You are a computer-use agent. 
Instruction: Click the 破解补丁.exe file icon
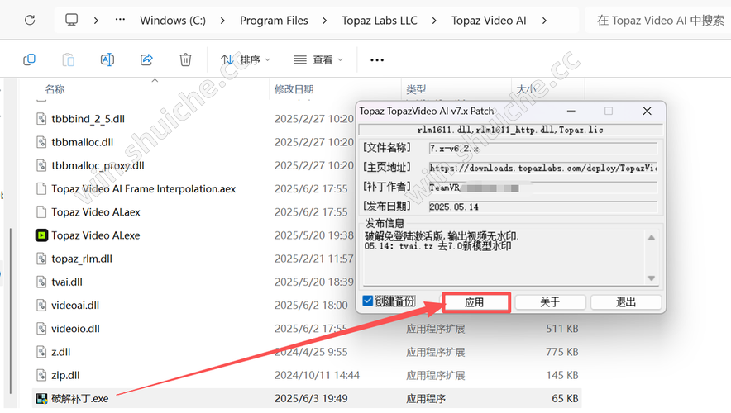(x=41, y=399)
